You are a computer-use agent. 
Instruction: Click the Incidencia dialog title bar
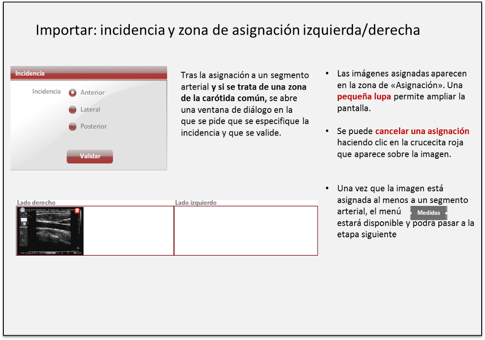pos(89,74)
